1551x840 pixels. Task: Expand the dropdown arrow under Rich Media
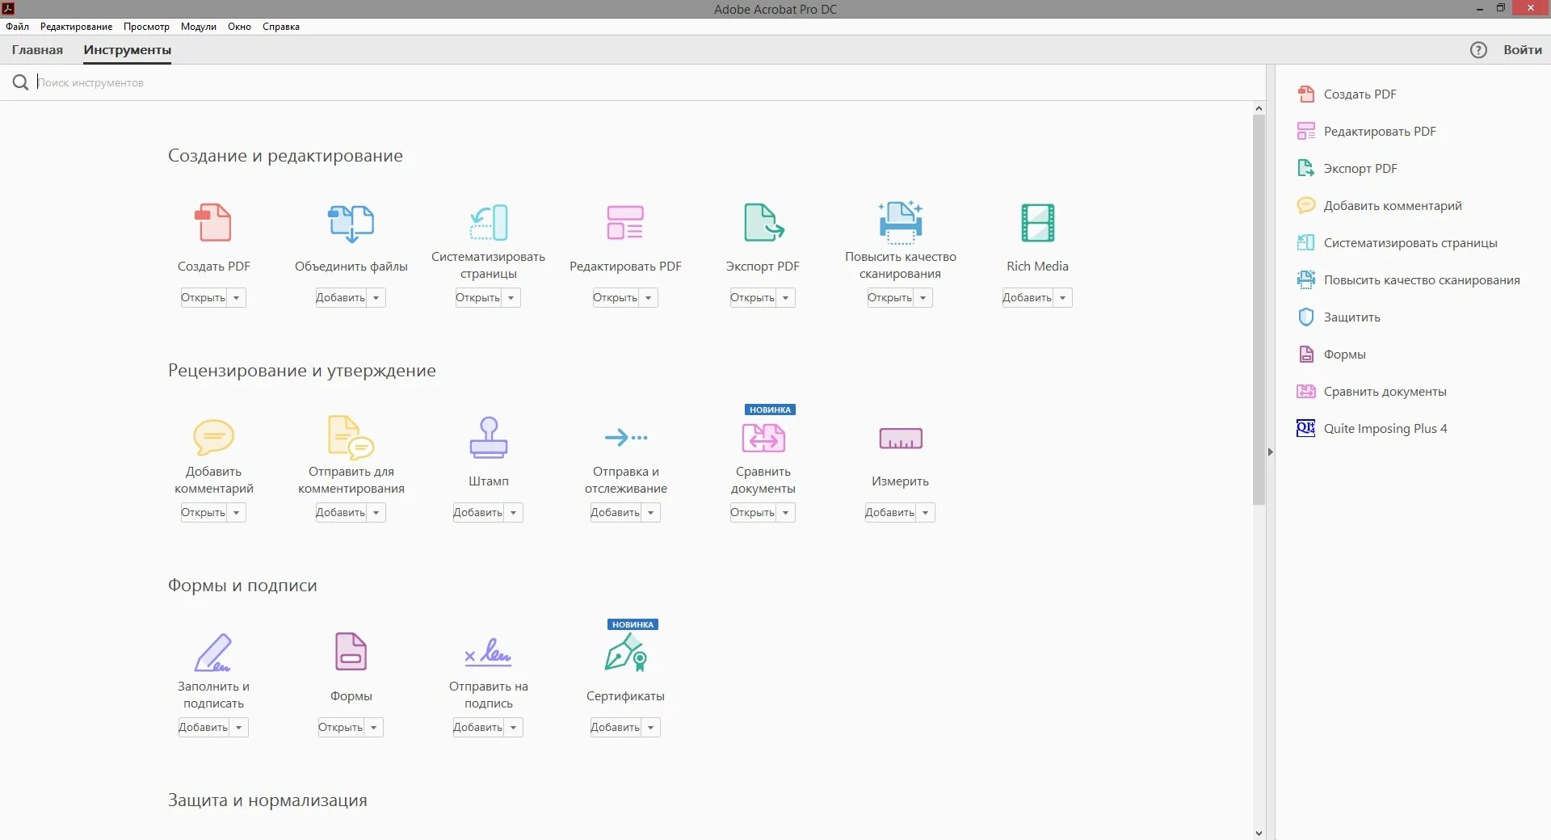[x=1063, y=298]
